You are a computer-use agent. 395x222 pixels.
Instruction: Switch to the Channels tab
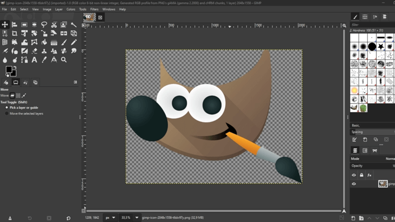point(365,150)
